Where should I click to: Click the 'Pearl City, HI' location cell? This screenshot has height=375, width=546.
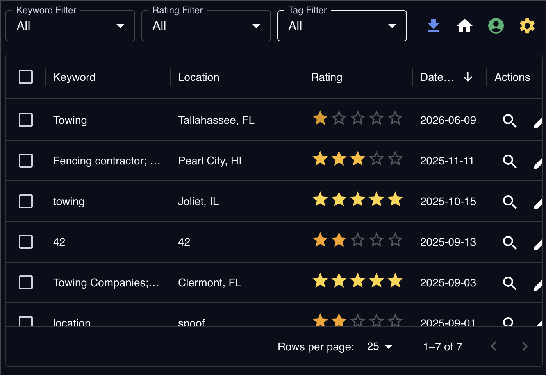click(x=210, y=161)
